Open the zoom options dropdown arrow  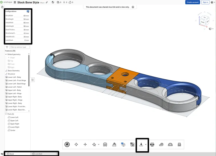(x=99, y=145)
